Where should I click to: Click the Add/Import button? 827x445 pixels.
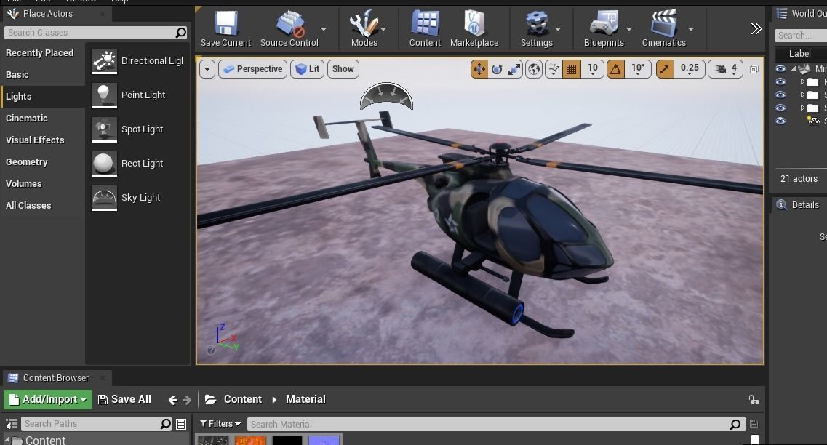click(48, 400)
